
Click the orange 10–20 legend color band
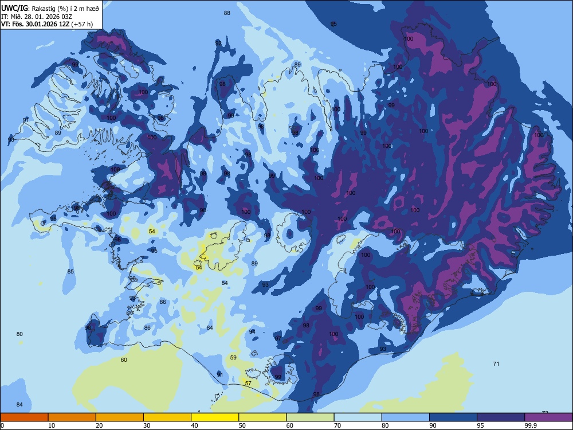click(72, 417)
